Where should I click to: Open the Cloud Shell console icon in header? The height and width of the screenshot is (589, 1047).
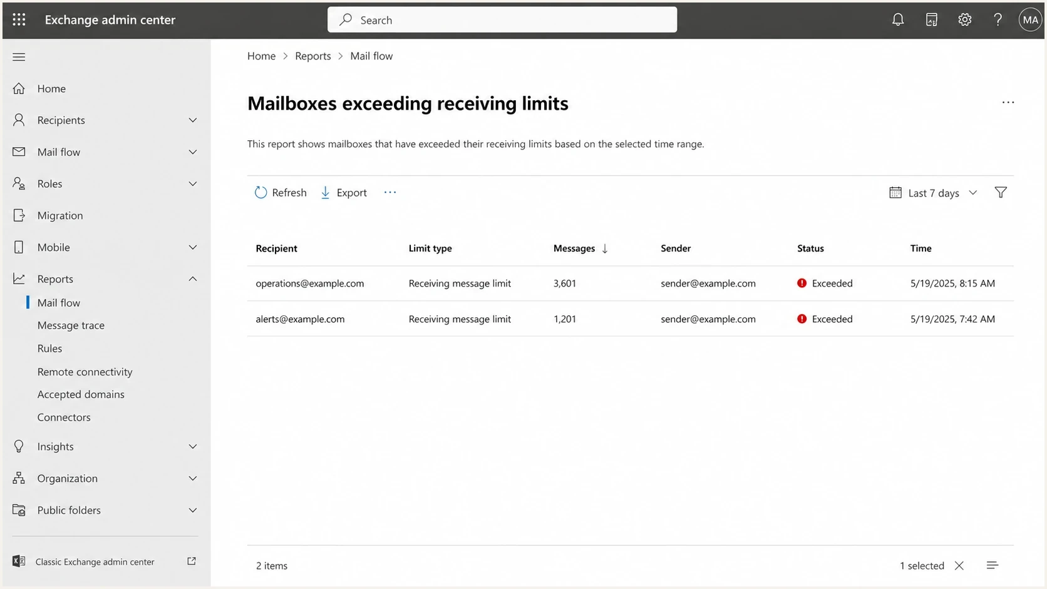tap(932, 19)
